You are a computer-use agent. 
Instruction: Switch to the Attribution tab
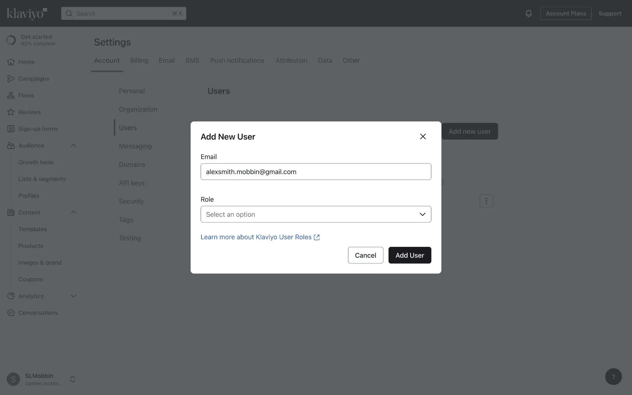click(x=291, y=61)
